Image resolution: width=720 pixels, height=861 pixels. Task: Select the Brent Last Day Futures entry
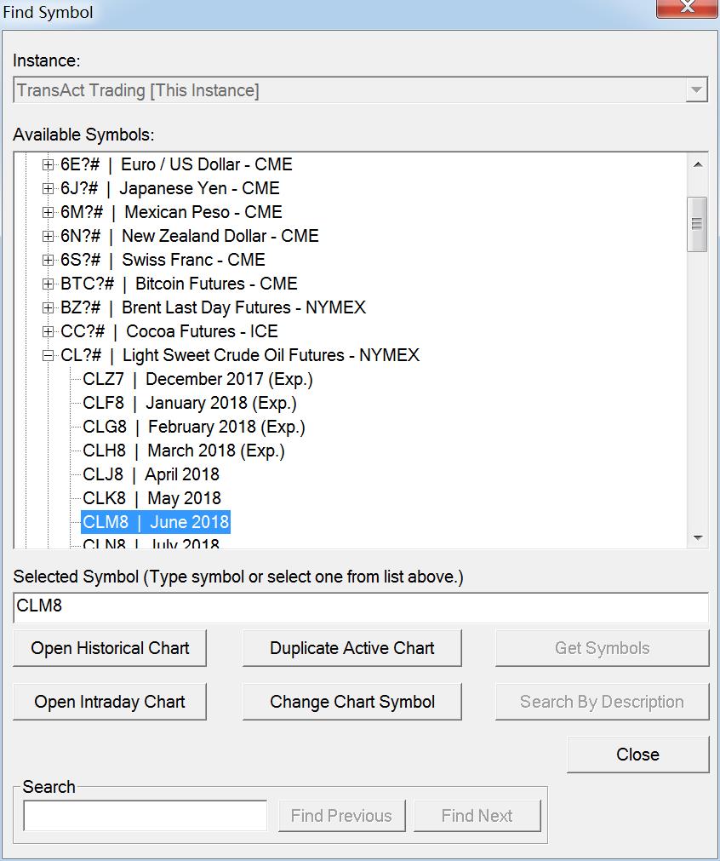pos(213,307)
